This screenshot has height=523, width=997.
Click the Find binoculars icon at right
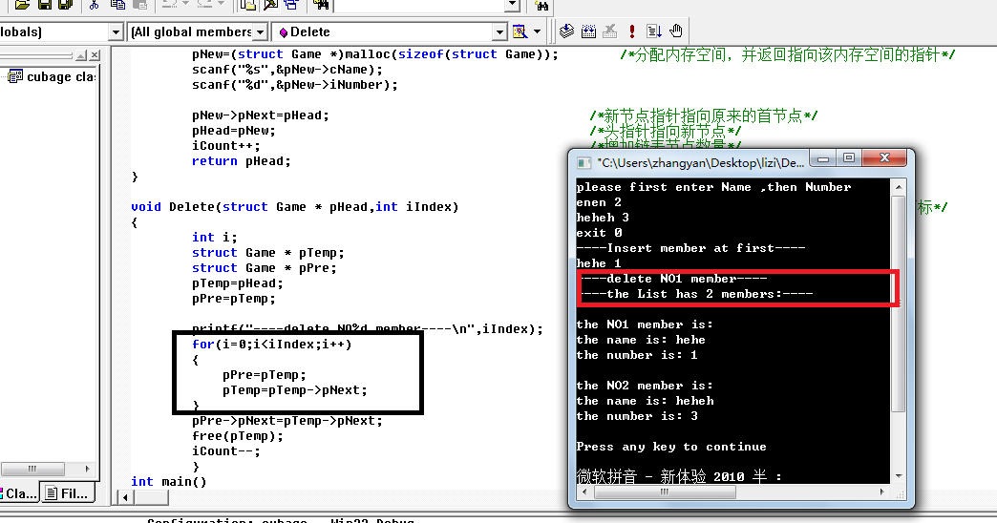coord(541,6)
